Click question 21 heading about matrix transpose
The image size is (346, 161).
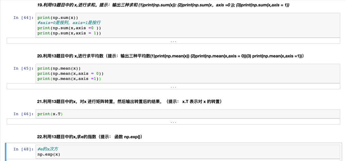129,102
